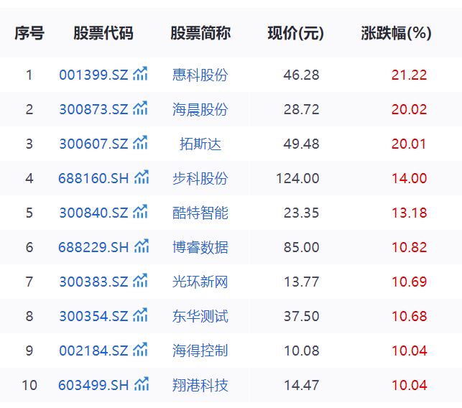
Task: Select change percentage 14.00
Action: pos(410,178)
